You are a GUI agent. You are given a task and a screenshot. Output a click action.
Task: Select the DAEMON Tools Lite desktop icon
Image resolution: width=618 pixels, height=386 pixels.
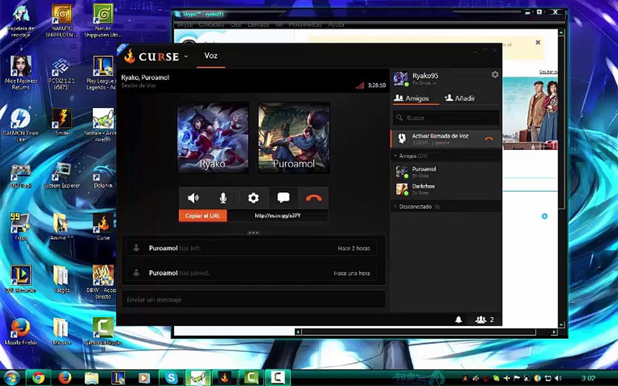click(x=21, y=125)
